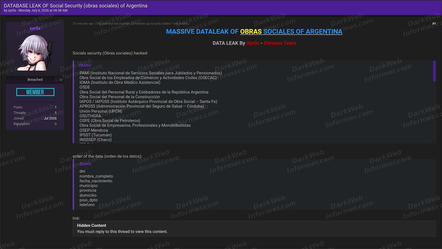
Task: Click nombre_completo field name
Action: (x=96, y=176)
